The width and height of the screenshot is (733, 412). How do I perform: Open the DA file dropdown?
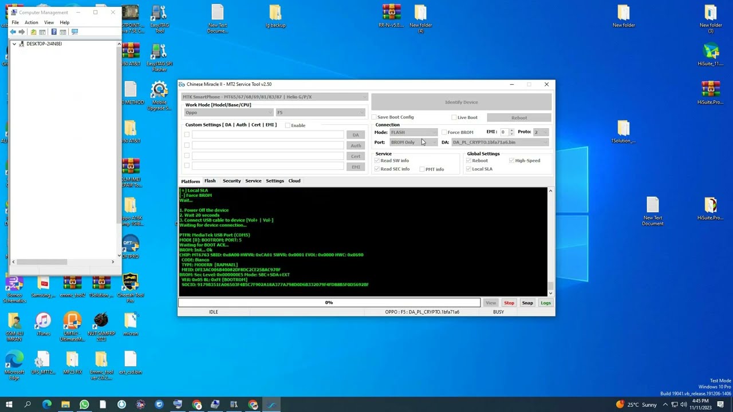(x=501, y=142)
